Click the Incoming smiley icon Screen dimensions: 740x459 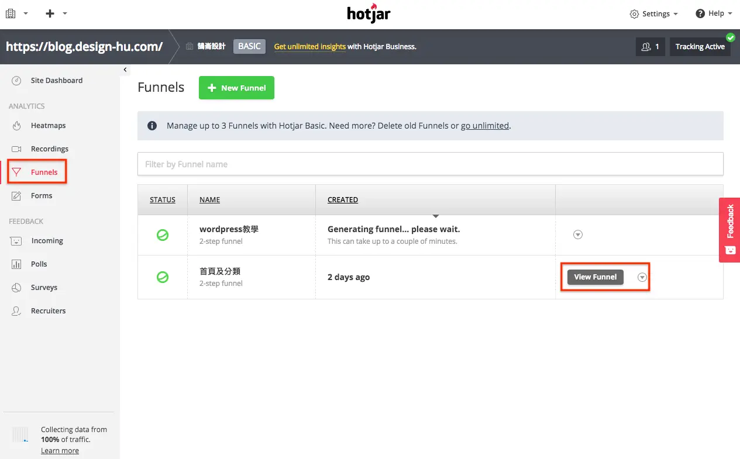pyautogui.click(x=17, y=241)
